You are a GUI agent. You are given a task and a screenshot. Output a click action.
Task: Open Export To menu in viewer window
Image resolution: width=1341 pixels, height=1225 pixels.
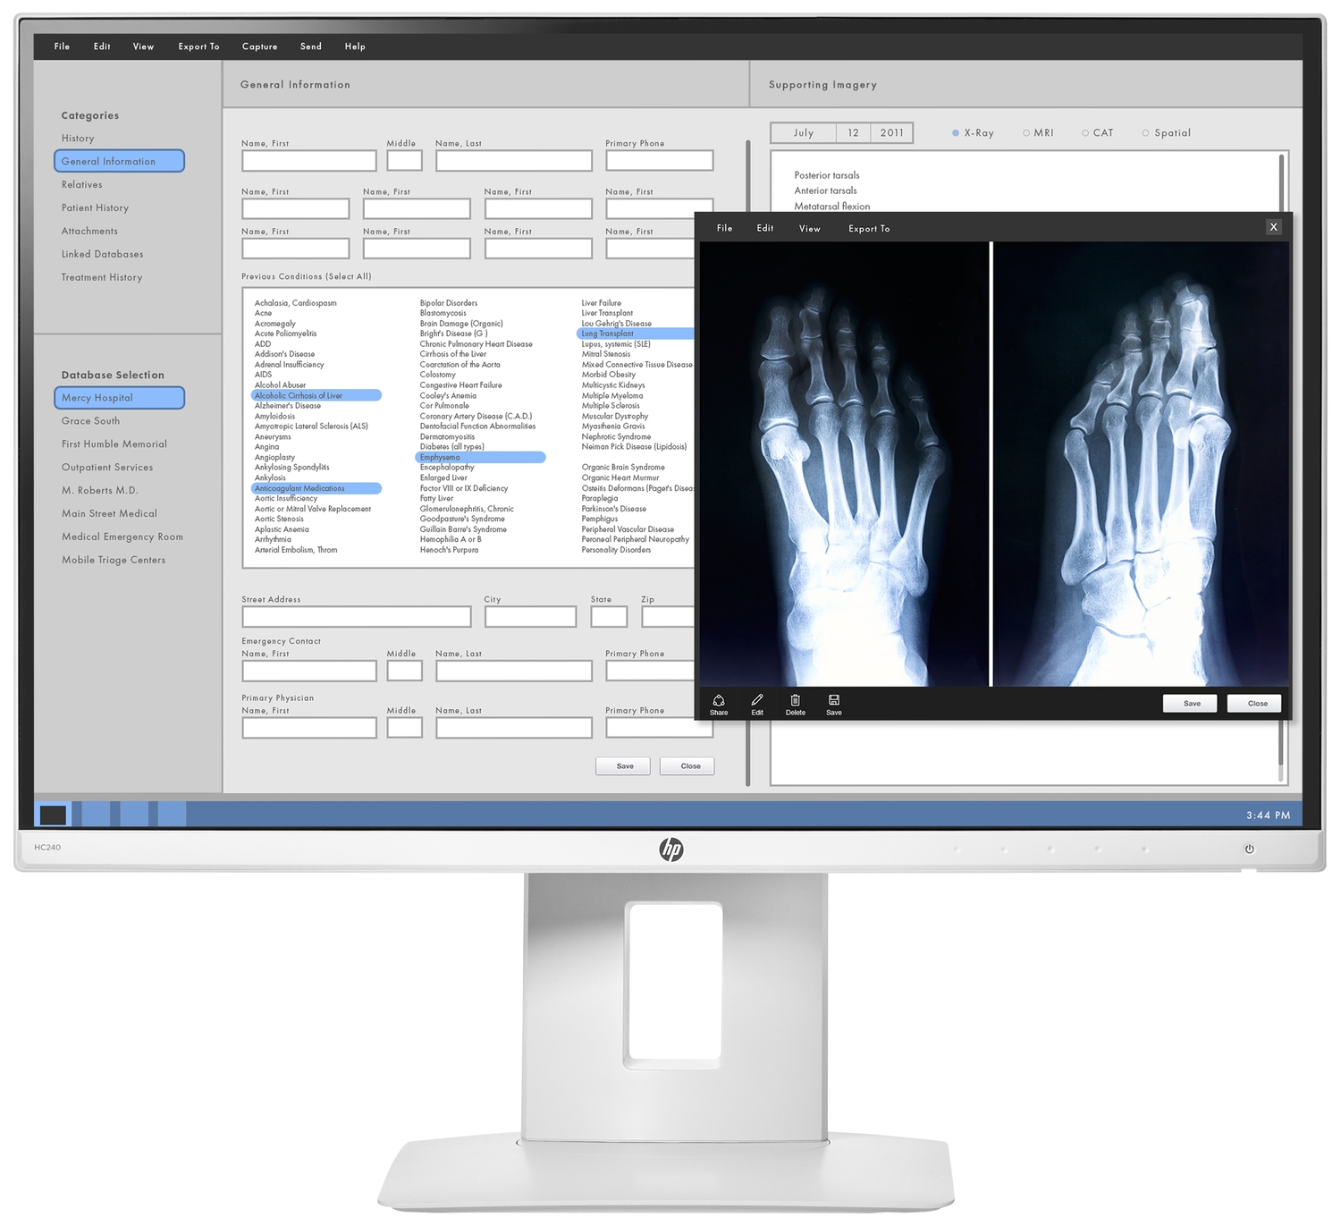[x=869, y=229]
